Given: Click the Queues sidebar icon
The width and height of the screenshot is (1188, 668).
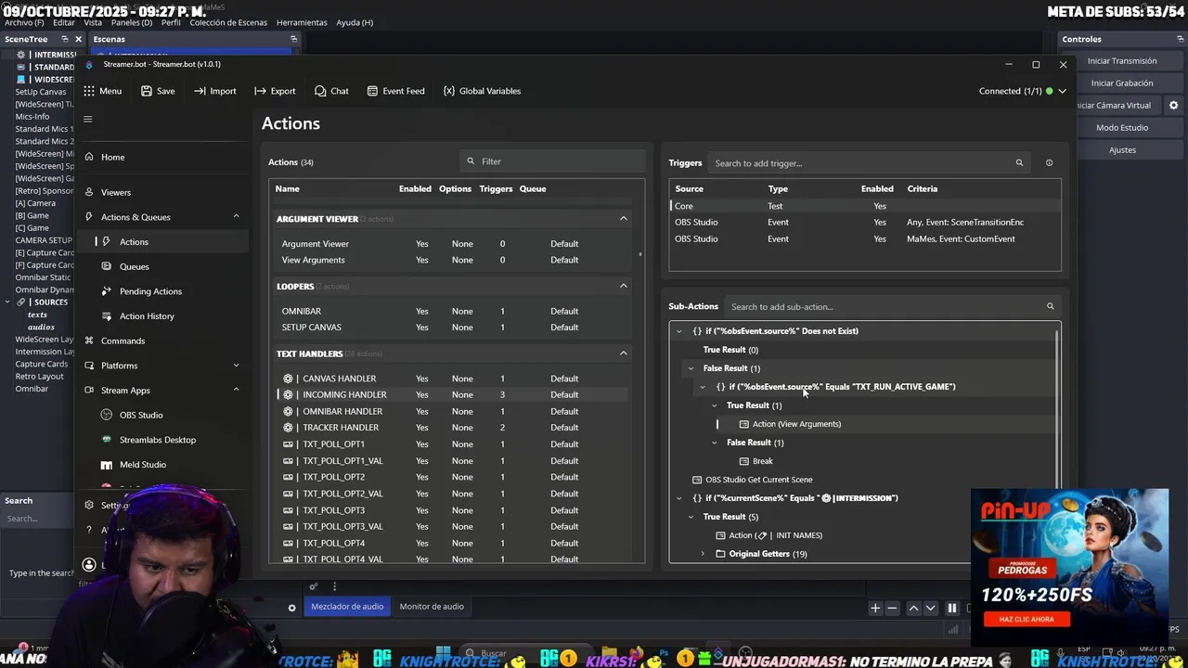Looking at the screenshot, I should 108,266.
